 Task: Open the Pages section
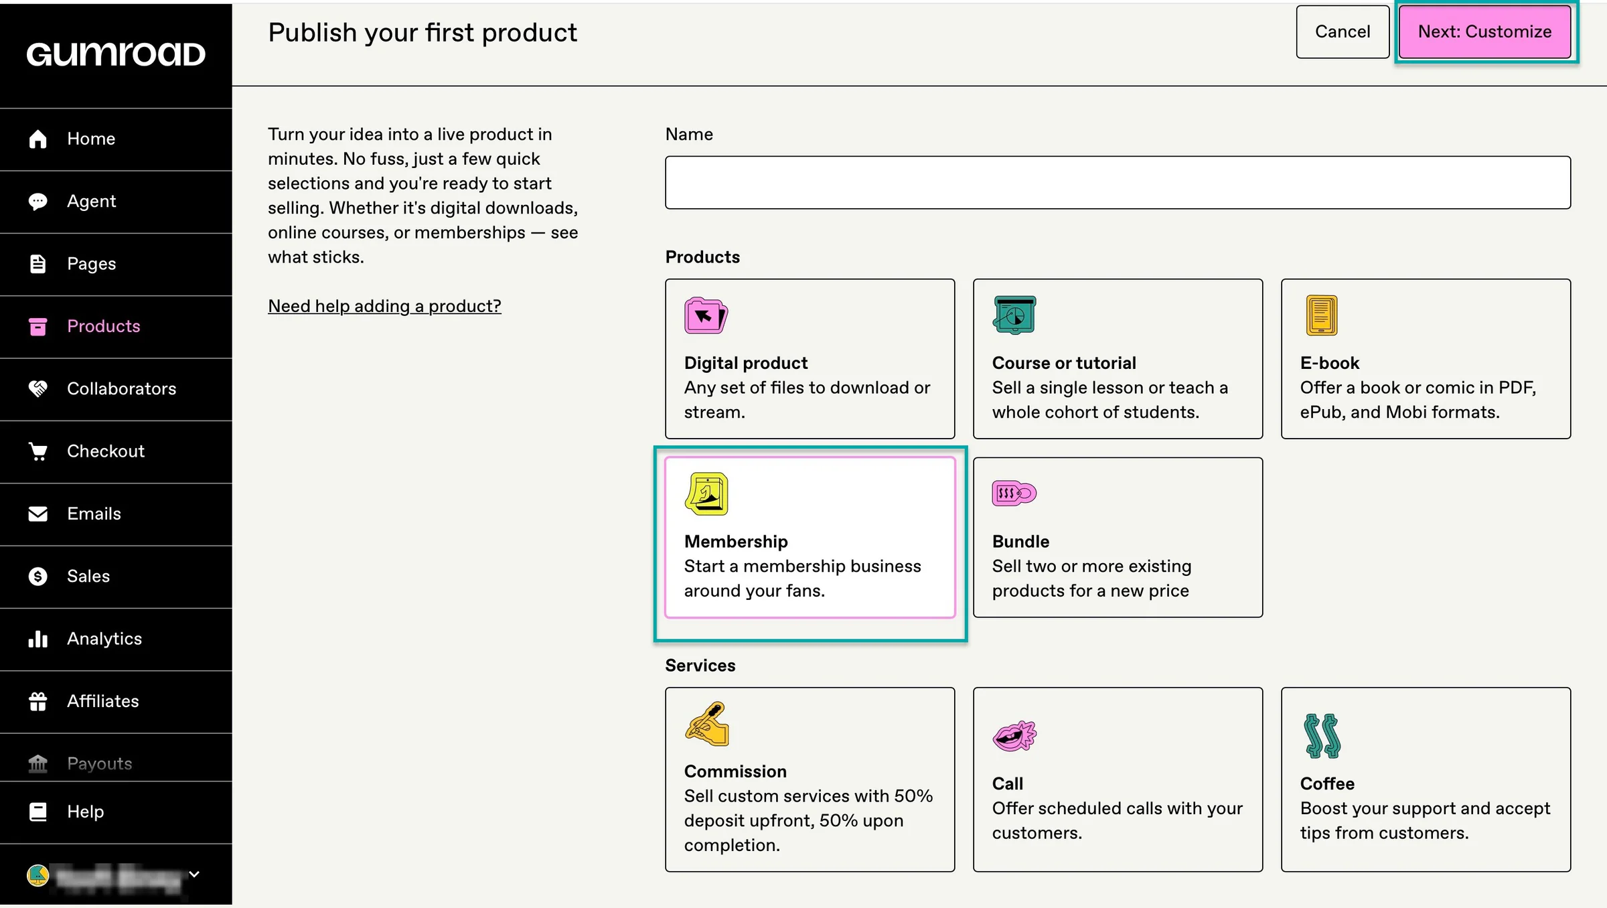[116, 264]
